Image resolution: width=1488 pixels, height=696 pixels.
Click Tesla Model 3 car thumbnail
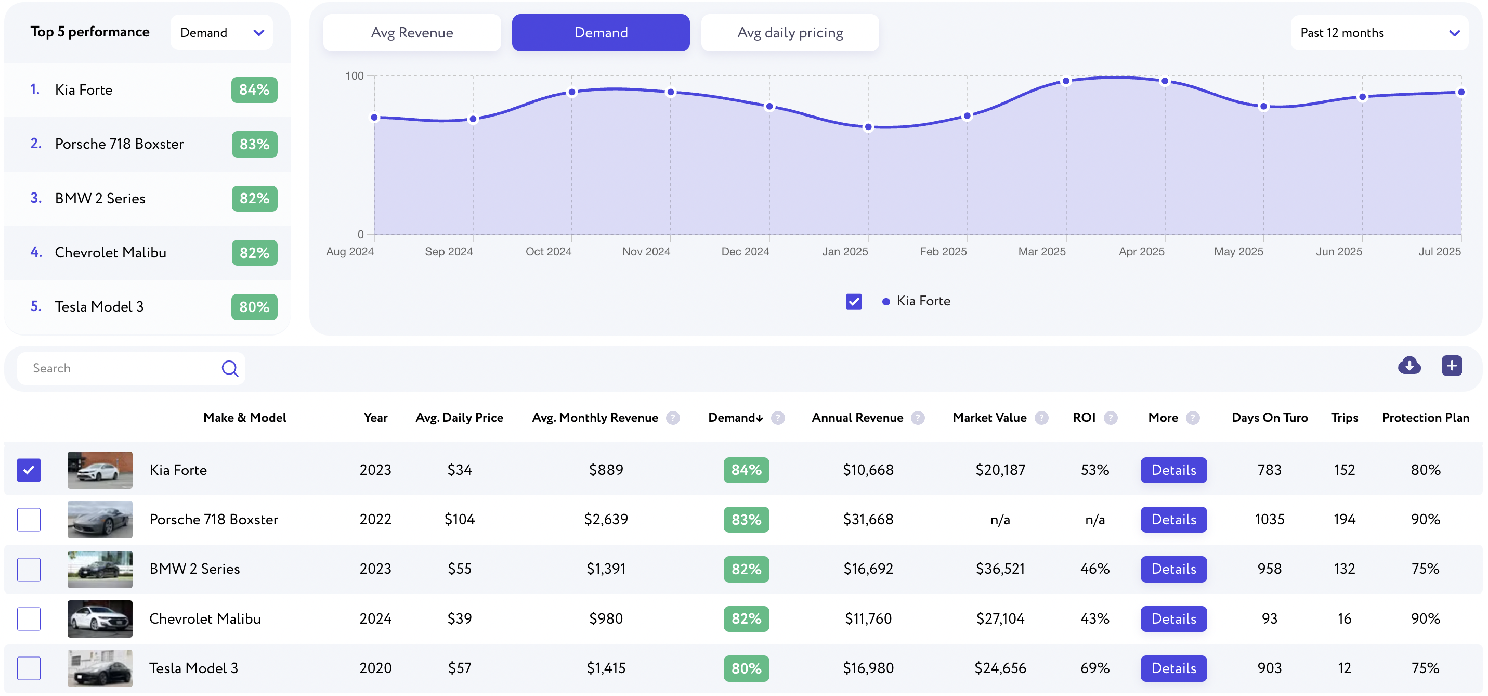100,668
